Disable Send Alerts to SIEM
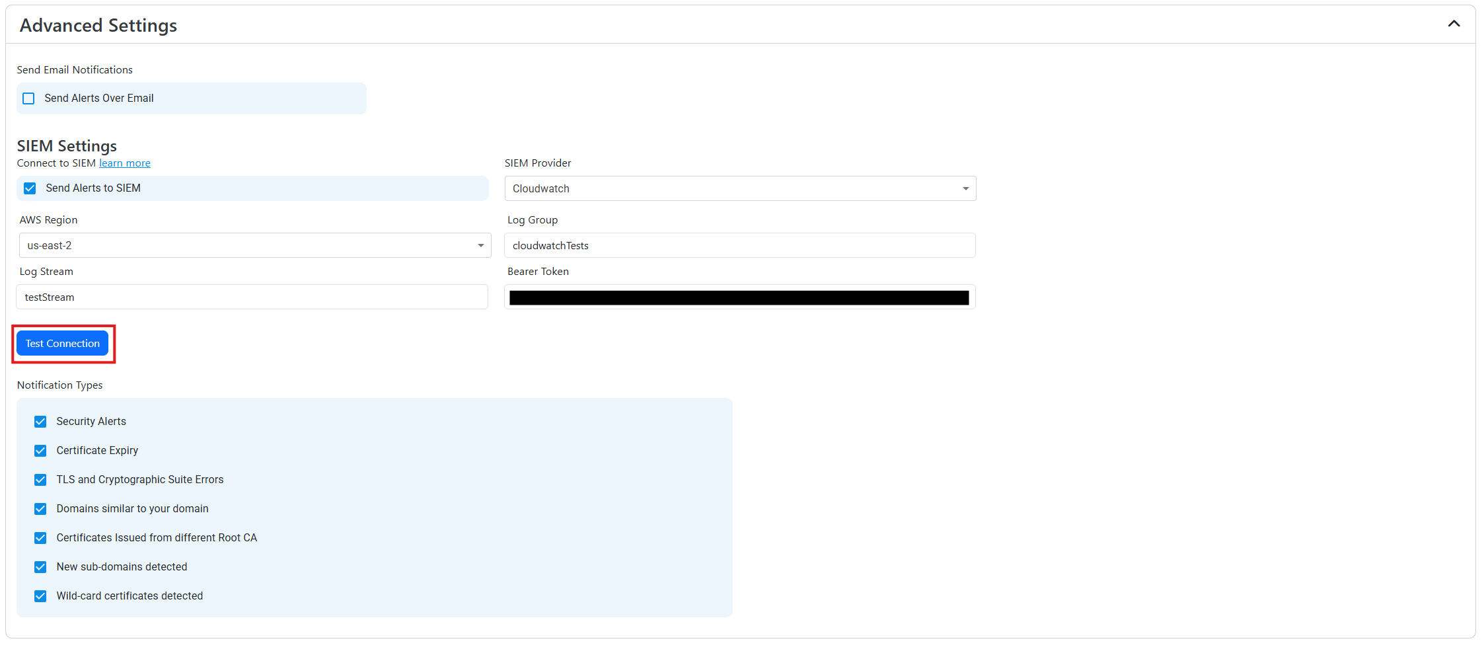The image size is (1482, 657). pyautogui.click(x=30, y=188)
